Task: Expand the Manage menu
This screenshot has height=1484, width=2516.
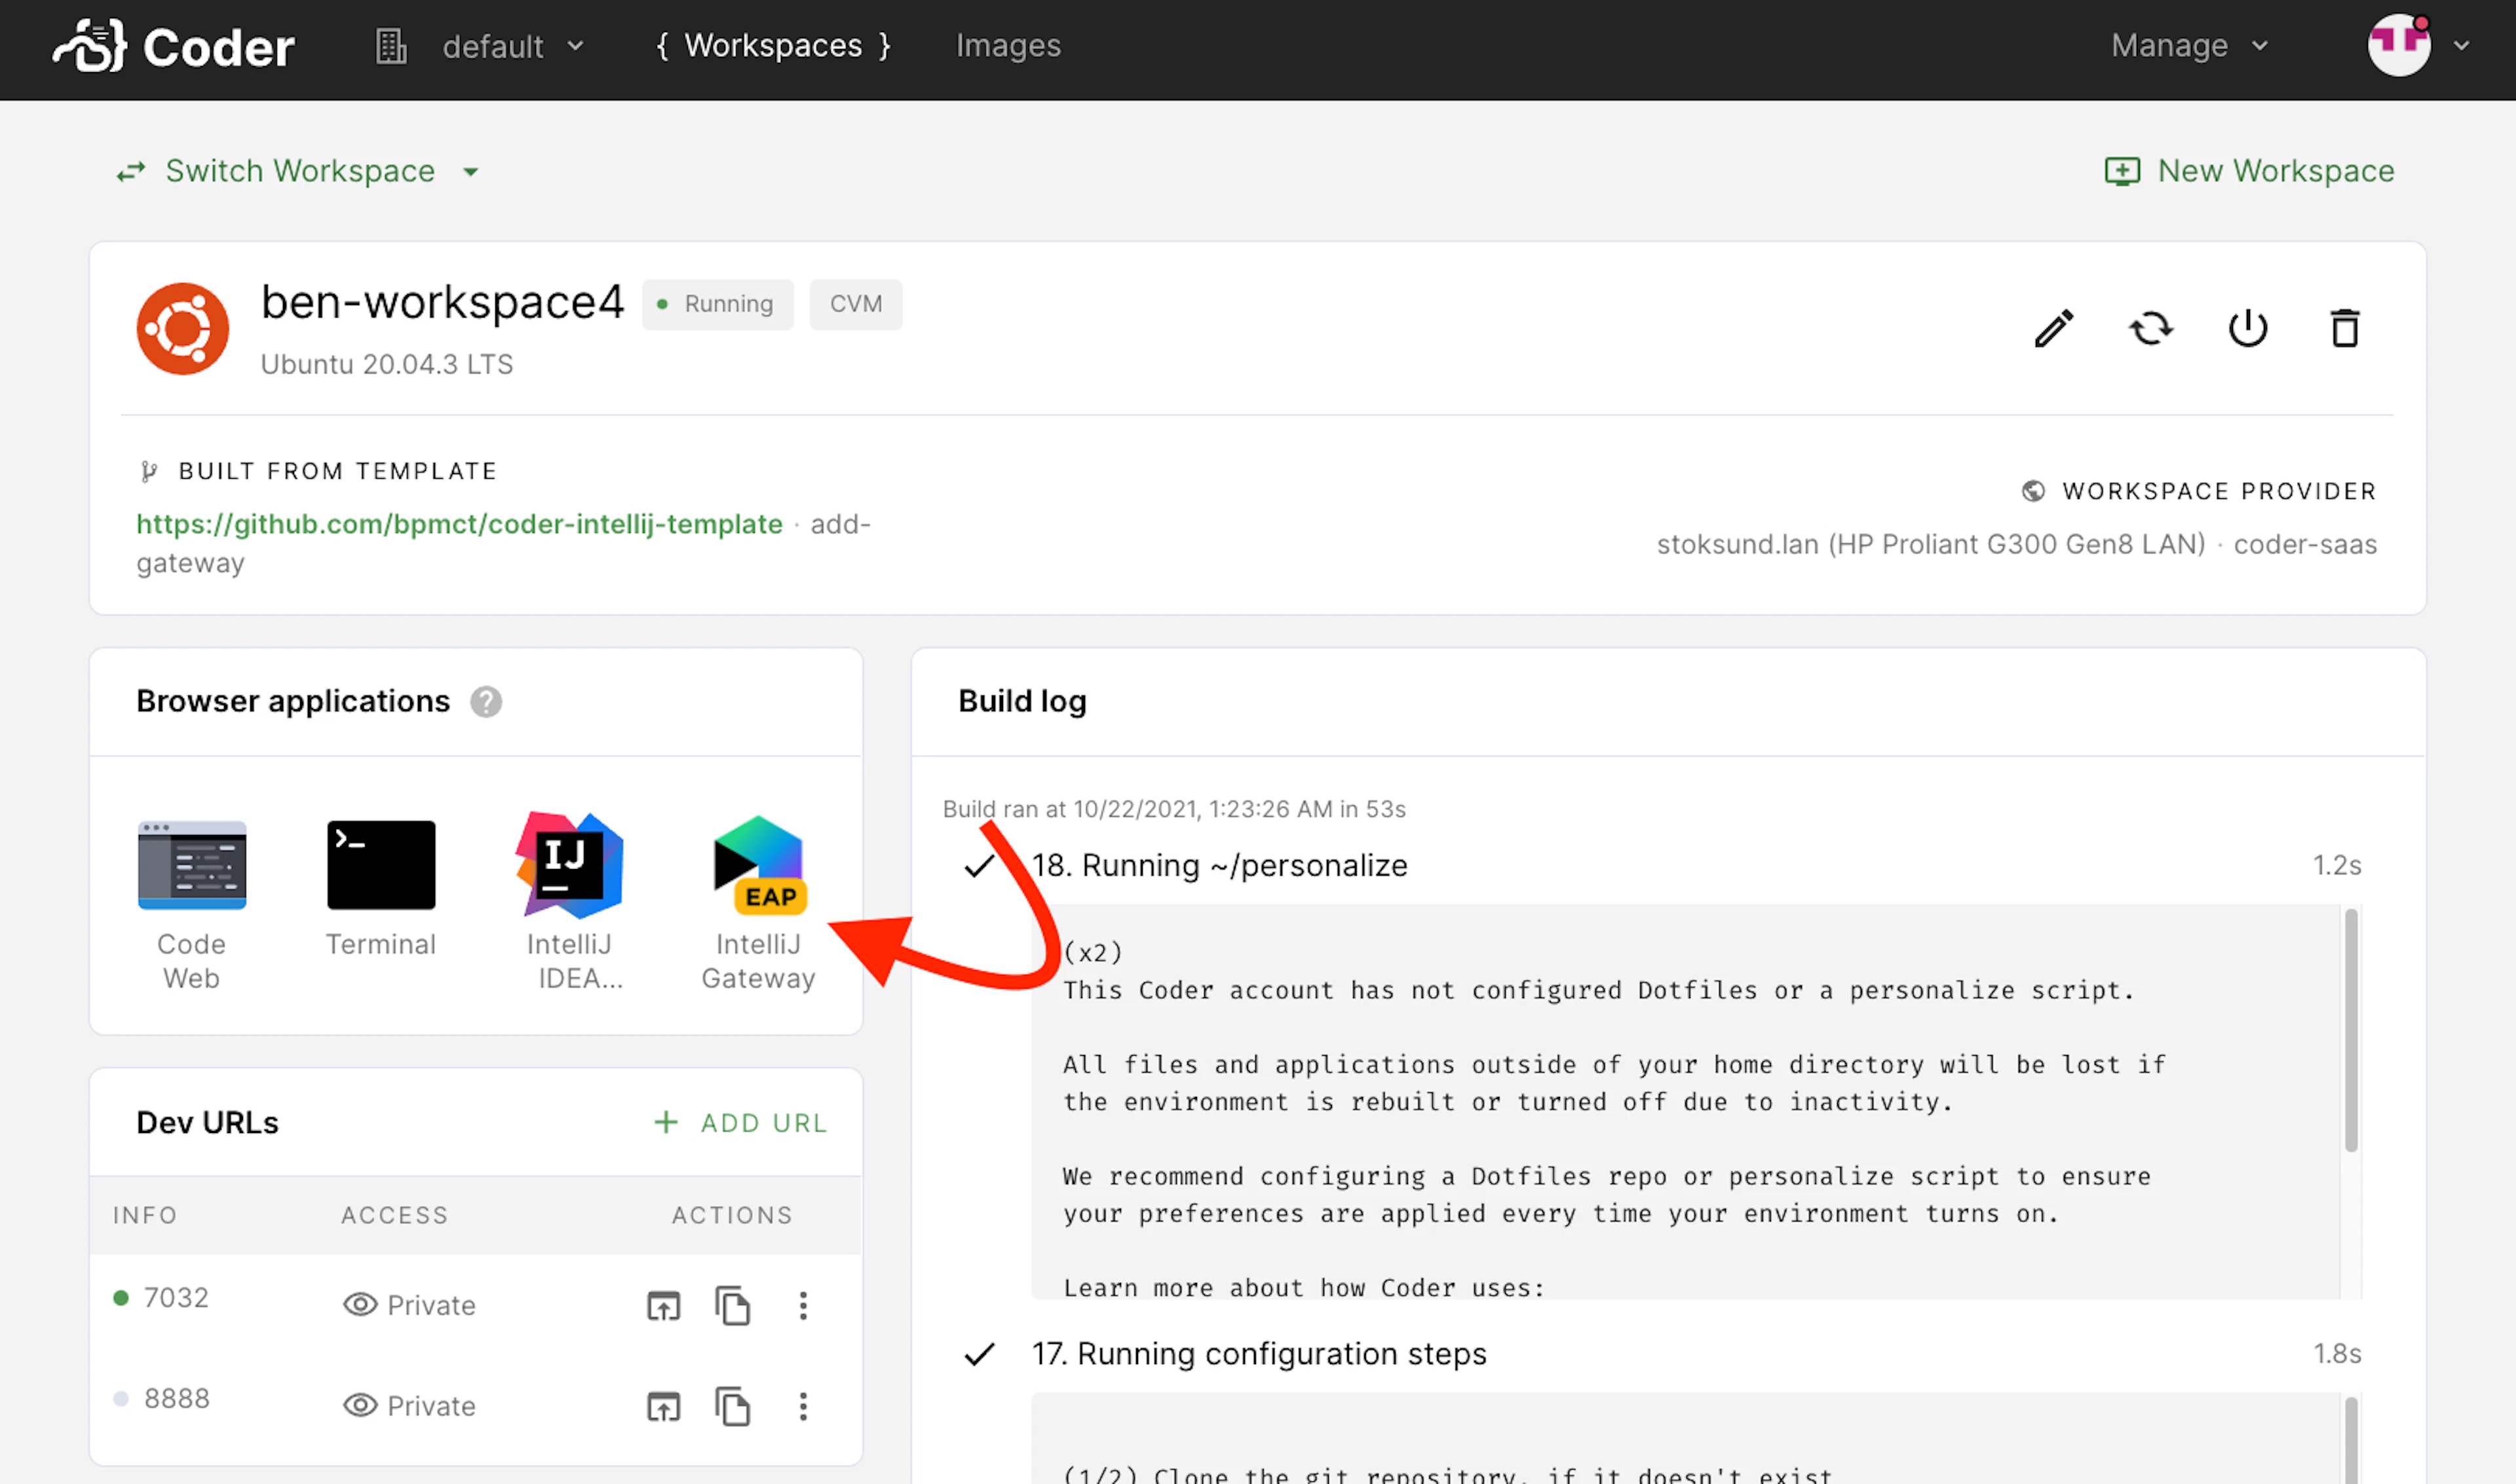Action: (x=2189, y=46)
